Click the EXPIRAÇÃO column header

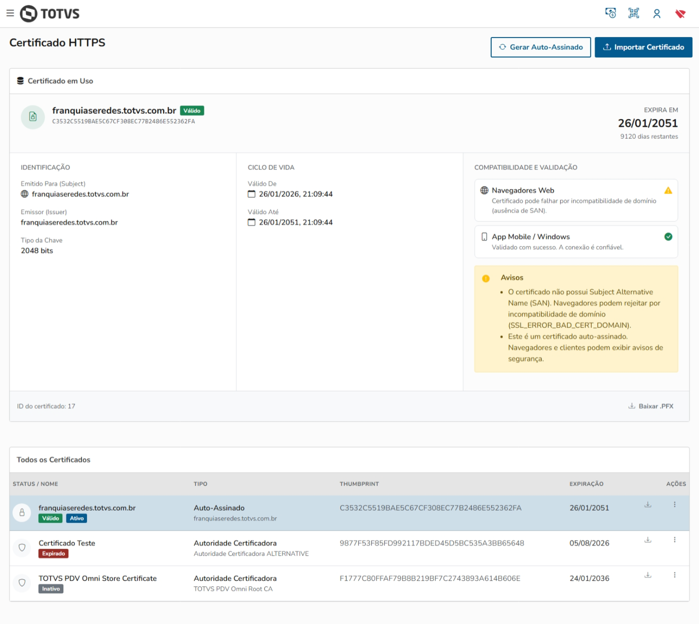(587, 484)
